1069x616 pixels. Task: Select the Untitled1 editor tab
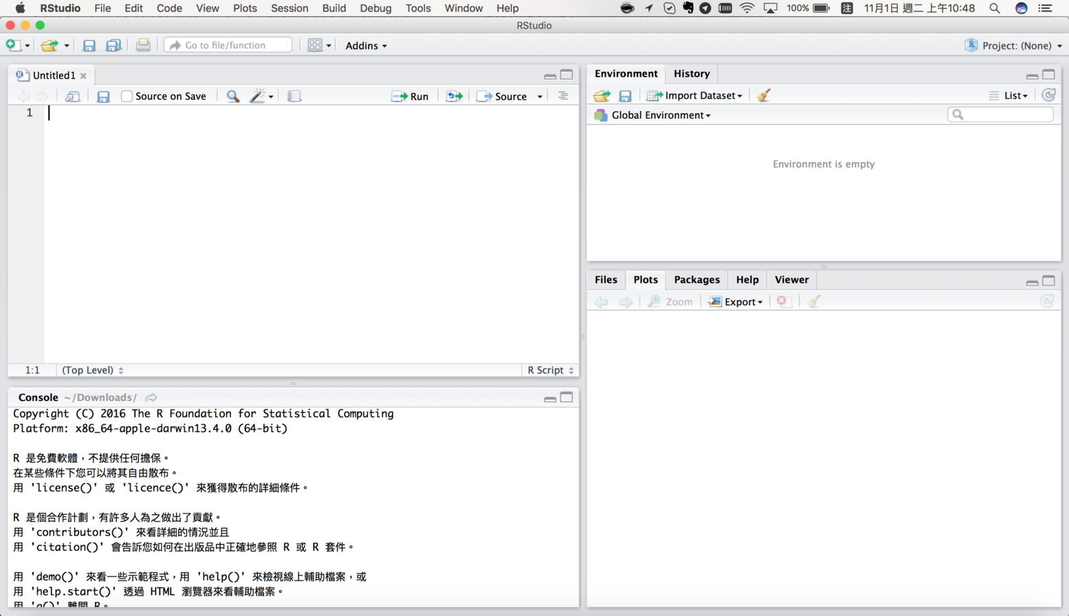pos(53,75)
